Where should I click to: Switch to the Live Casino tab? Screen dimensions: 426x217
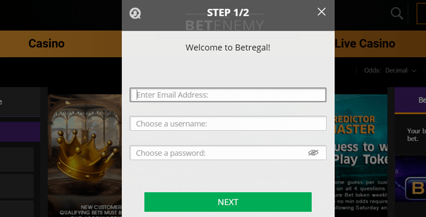coord(365,44)
